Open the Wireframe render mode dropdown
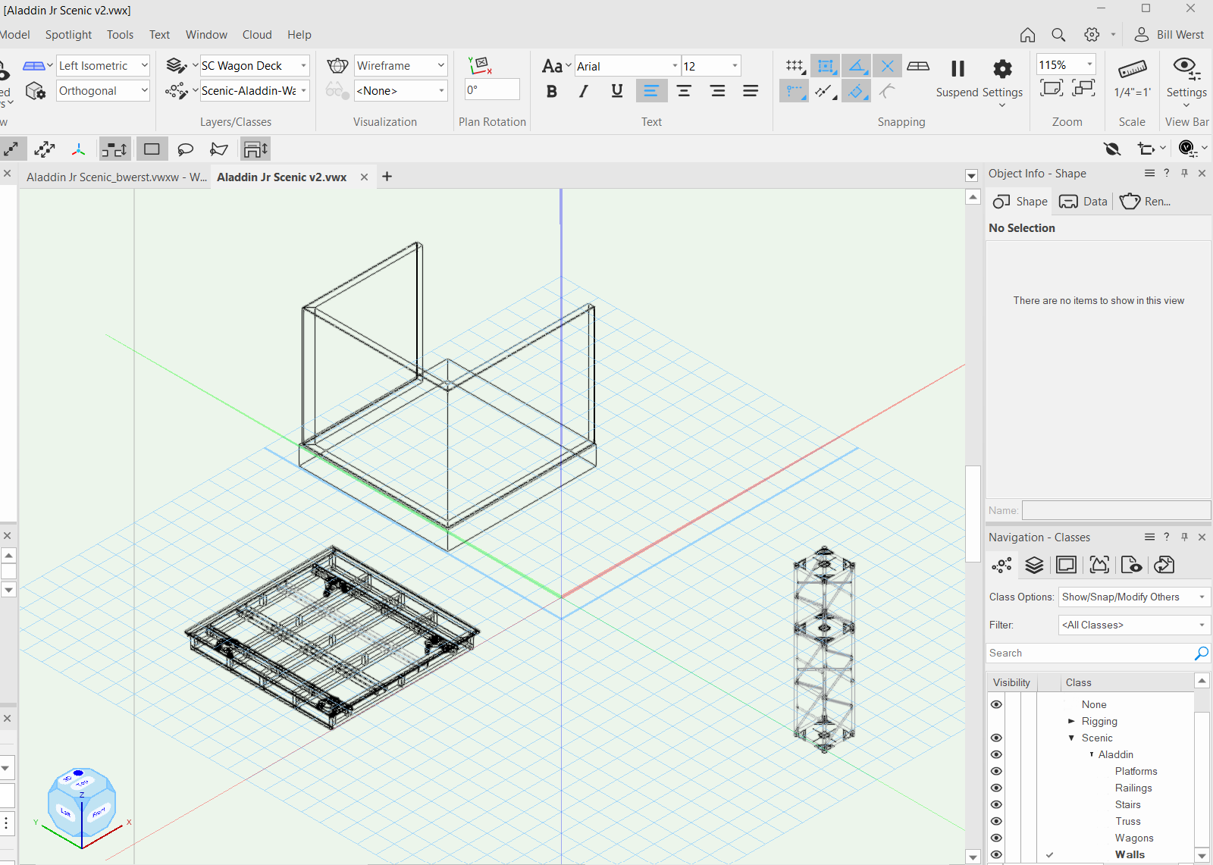Screen dimensions: 1213x865 click(x=400, y=66)
